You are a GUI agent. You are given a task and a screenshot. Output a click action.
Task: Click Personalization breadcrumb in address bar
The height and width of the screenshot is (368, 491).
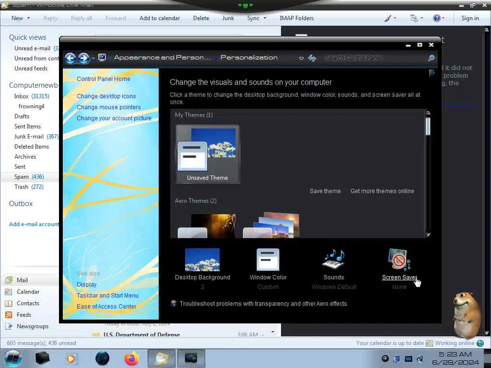(249, 57)
